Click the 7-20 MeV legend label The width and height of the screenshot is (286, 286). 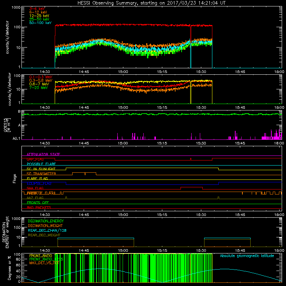coord(38,88)
